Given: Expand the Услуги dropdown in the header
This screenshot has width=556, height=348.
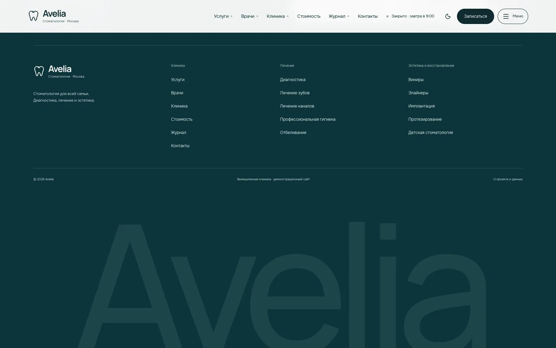Looking at the screenshot, I should tap(223, 16).
